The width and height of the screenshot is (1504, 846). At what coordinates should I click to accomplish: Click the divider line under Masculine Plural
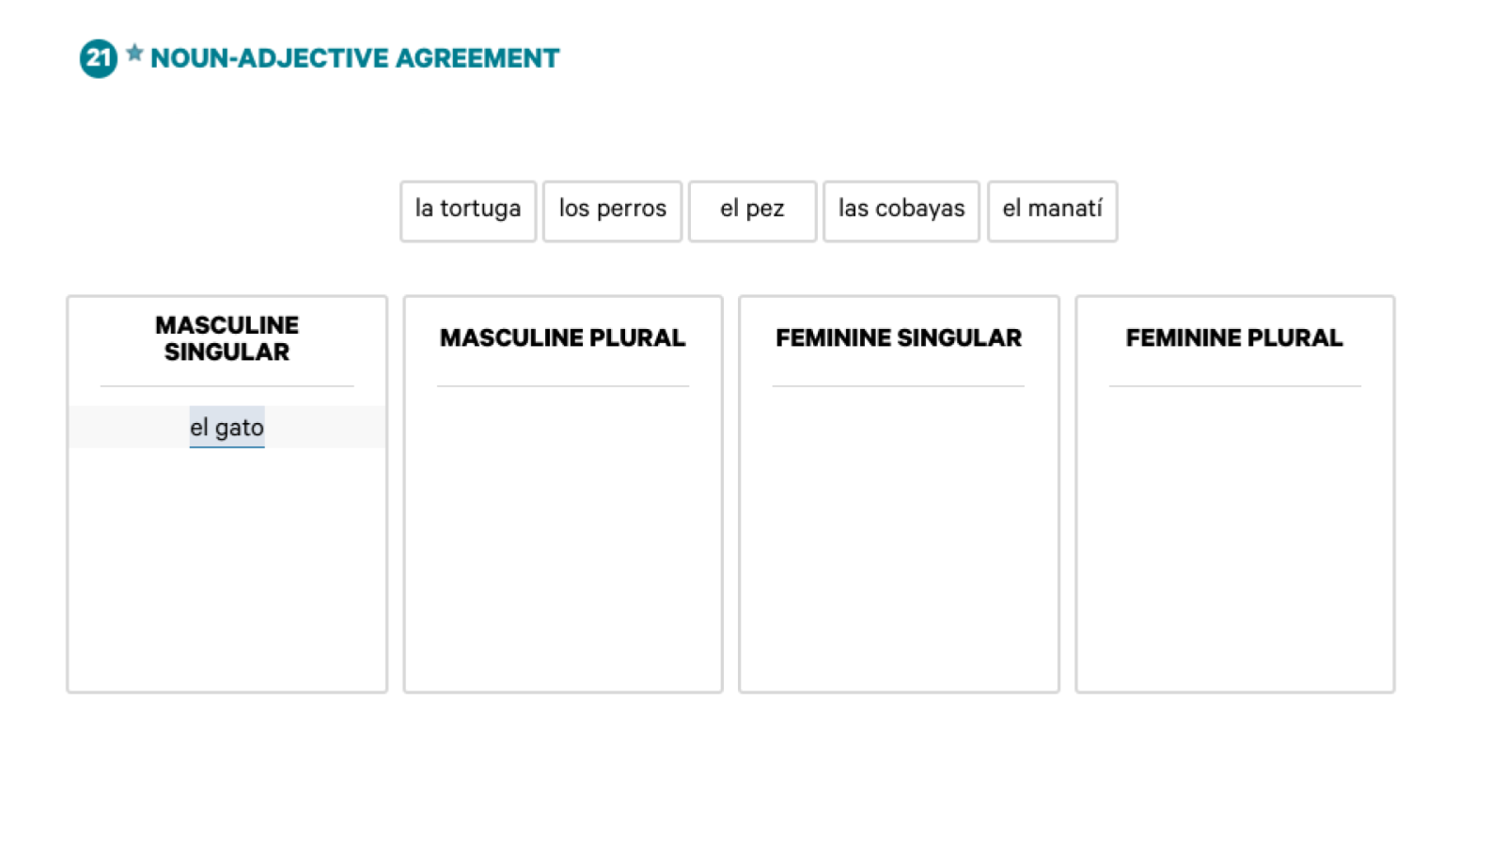point(562,385)
